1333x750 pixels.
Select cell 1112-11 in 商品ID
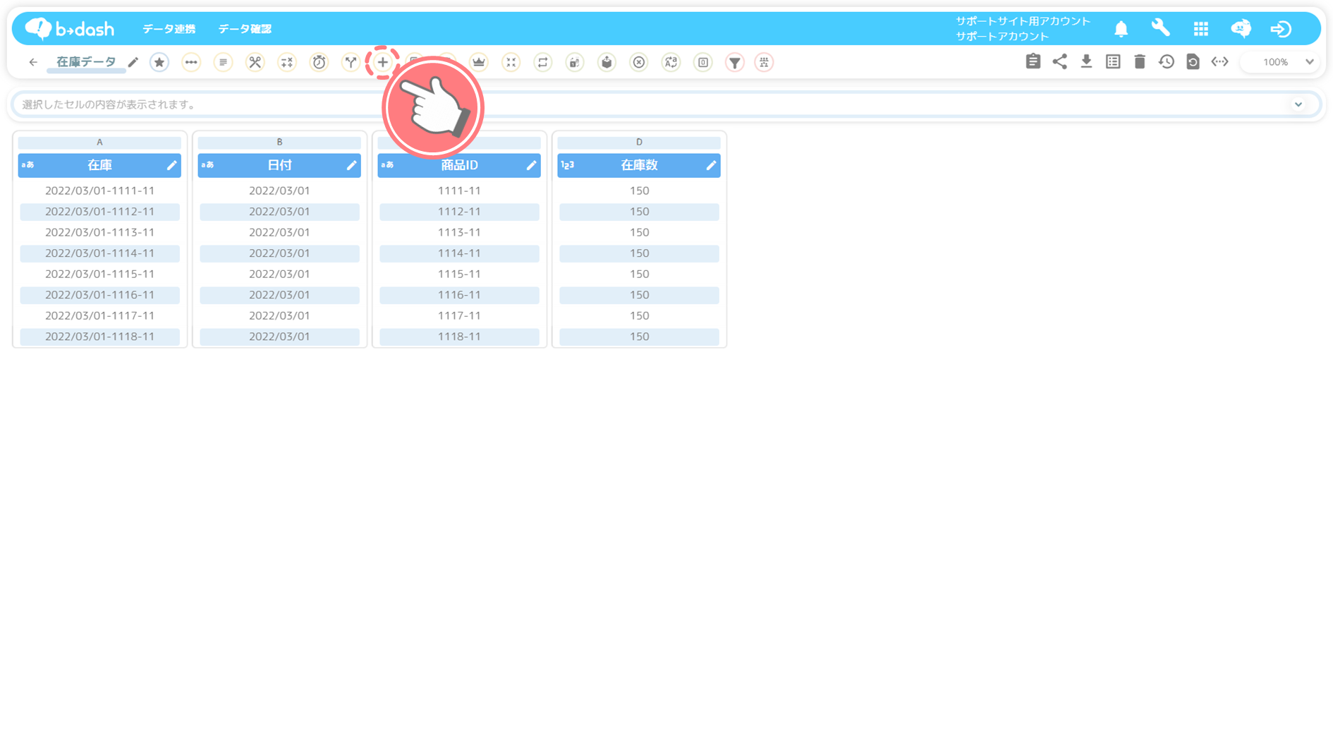pyautogui.click(x=459, y=212)
